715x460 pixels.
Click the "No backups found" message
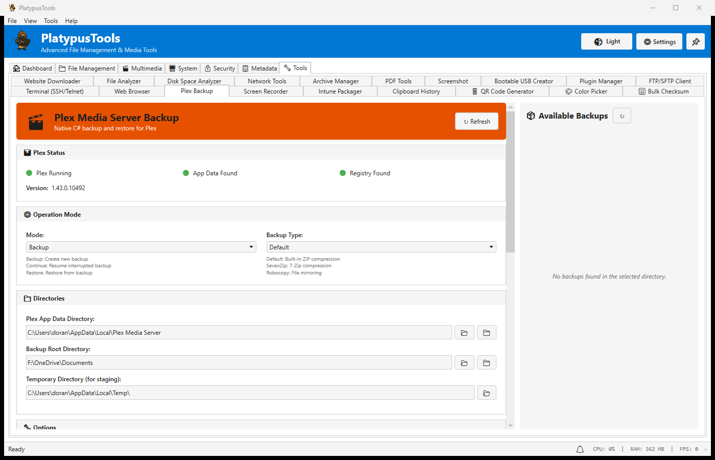(609, 277)
